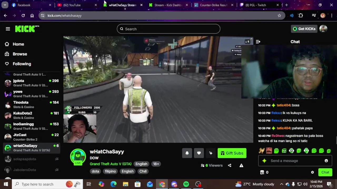The height and width of the screenshot is (189, 337).
Task: Open chat settings gear
Action: tap(312, 172)
